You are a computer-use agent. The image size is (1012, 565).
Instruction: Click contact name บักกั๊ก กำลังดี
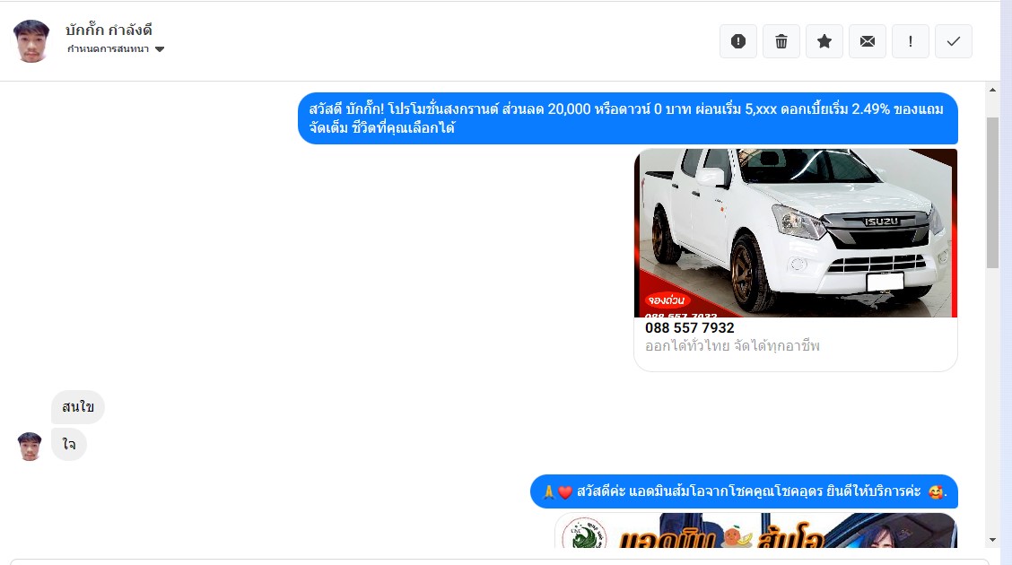click(x=109, y=30)
